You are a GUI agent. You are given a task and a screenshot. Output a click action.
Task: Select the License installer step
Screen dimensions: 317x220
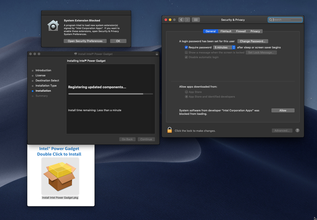[41, 75]
